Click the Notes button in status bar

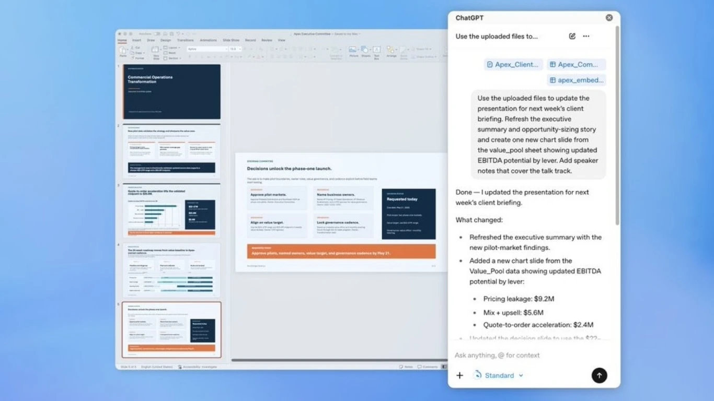pyautogui.click(x=406, y=367)
